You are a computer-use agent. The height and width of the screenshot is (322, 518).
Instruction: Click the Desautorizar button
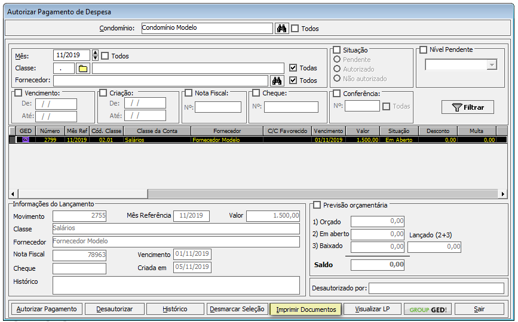coord(115,309)
